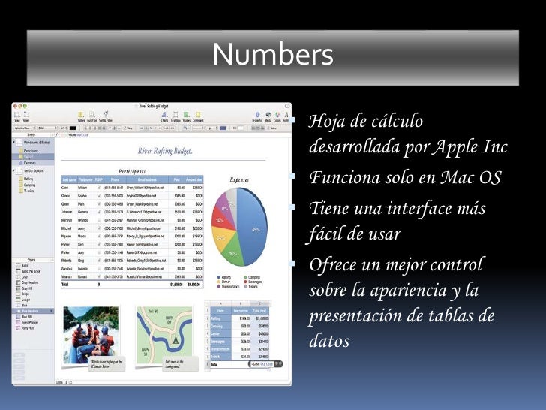Select the Basic (No Grid) style

pos(28,271)
